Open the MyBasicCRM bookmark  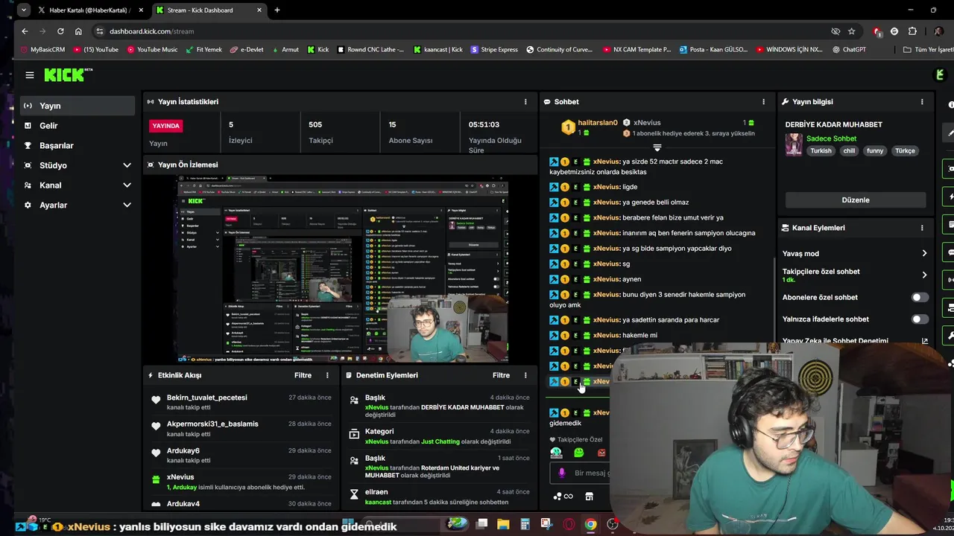click(x=43, y=50)
